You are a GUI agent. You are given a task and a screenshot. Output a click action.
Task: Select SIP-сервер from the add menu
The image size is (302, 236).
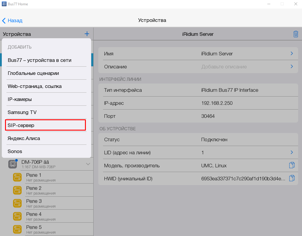(46, 125)
